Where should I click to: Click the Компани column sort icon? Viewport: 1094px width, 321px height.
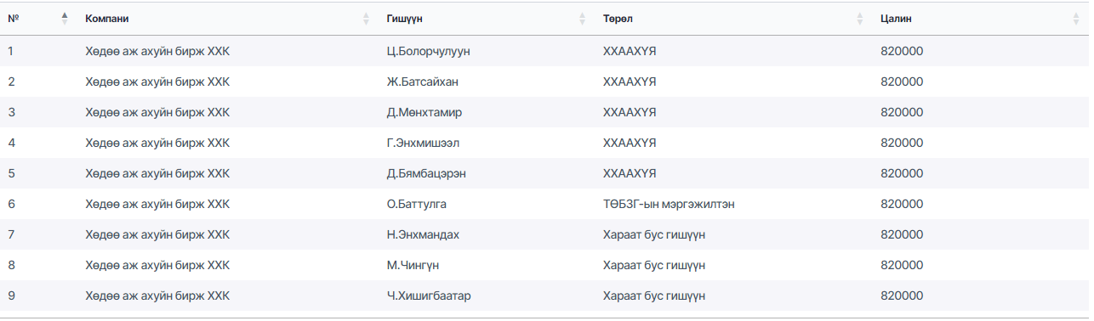367,18
